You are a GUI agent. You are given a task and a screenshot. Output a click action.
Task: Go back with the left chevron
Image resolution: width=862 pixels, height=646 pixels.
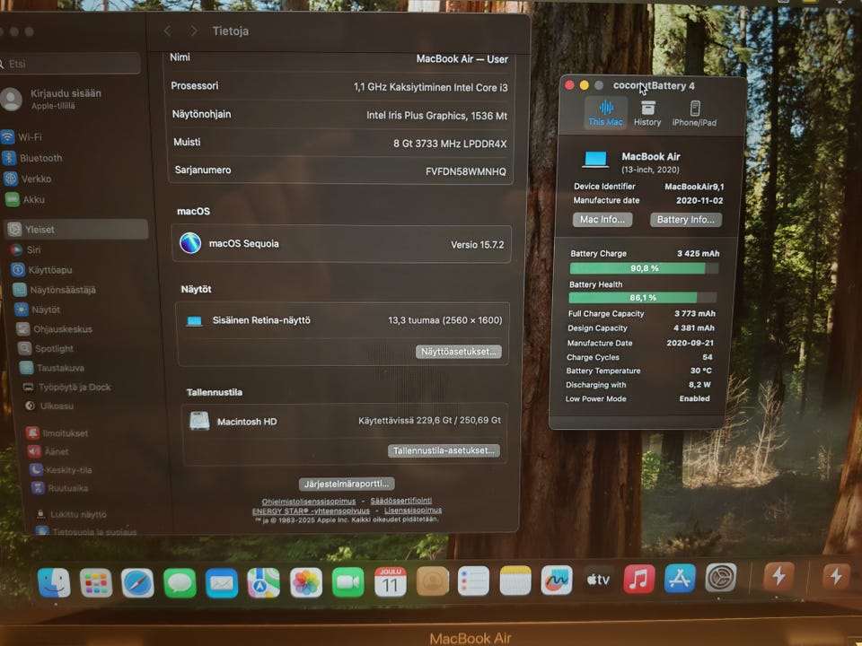[167, 31]
